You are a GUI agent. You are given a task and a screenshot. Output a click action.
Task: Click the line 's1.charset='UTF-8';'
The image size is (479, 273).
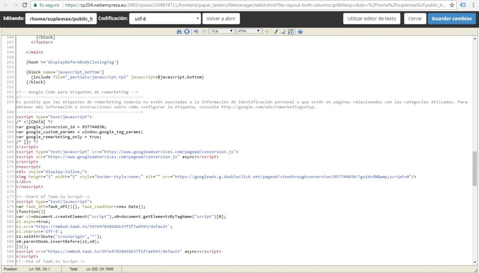pos(39,232)
